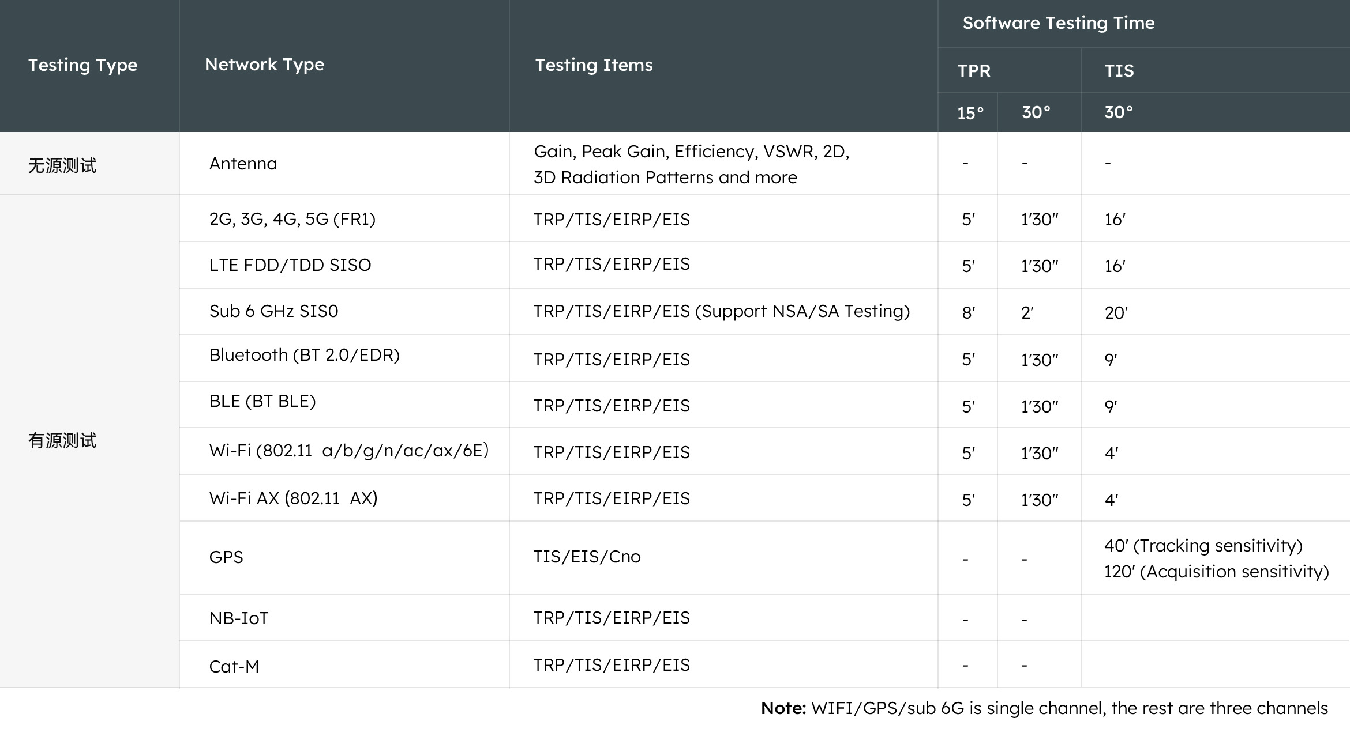Viewport: 1350px width, 729px height.
Task: Click the TIS sub-header
Action: click(x=1119, y=71)
